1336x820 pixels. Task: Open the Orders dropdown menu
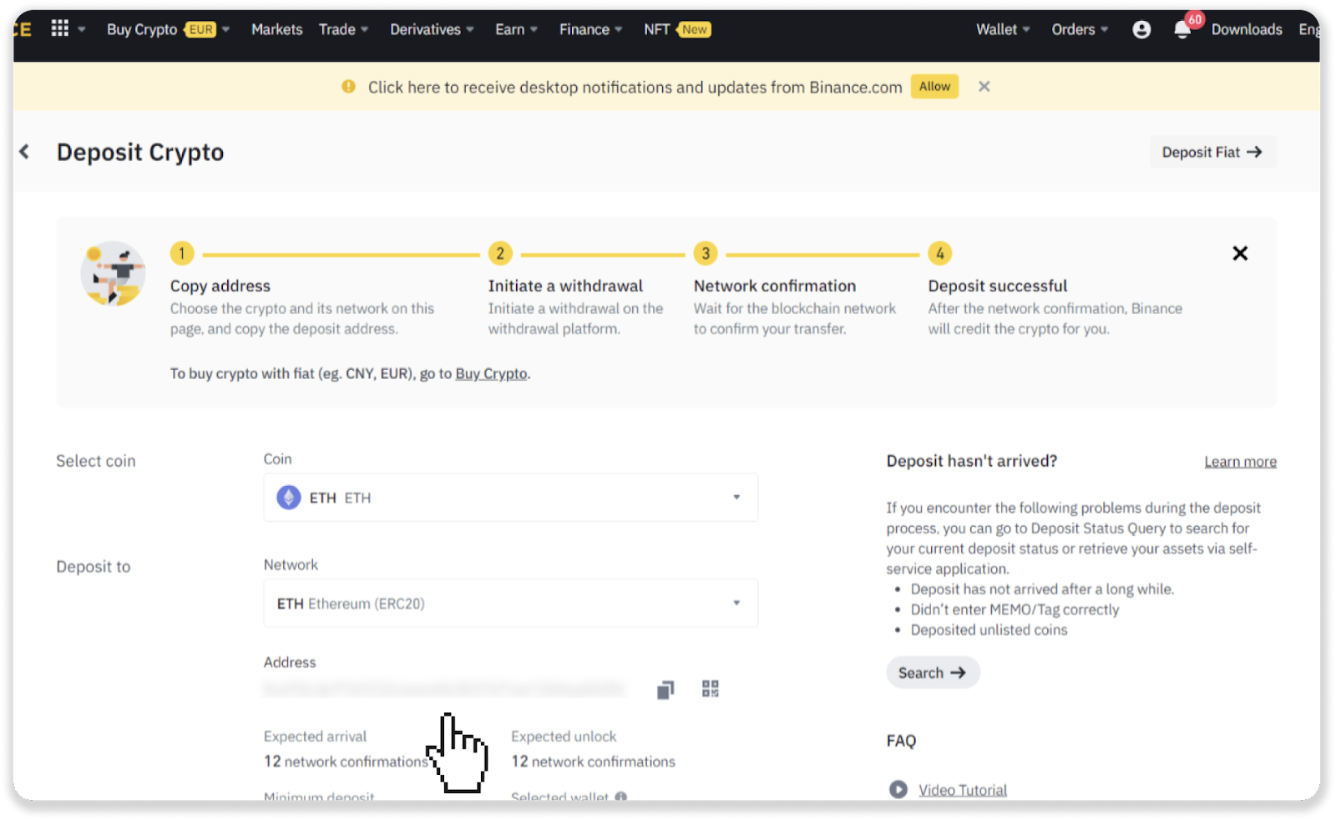1079,30
